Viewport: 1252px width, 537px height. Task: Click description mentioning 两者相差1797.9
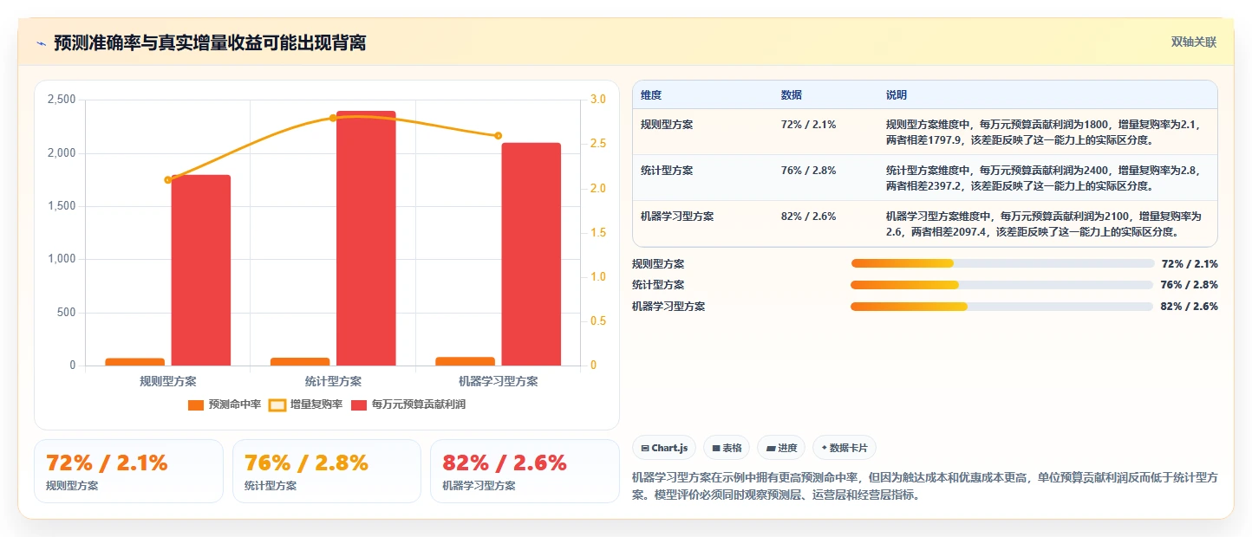pyautogui.click(x=1047, y=132)
